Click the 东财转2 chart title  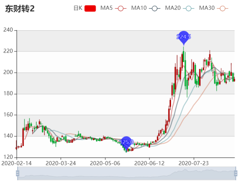(x=20, y=9)
